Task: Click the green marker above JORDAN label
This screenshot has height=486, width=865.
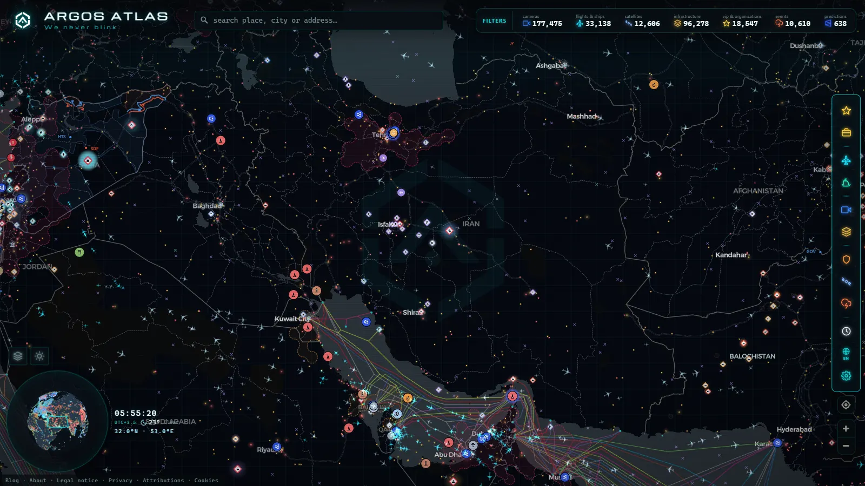Action: [79, 252]
